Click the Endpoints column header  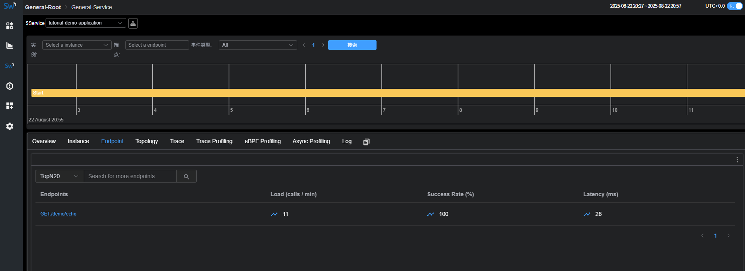coord(54,194)
